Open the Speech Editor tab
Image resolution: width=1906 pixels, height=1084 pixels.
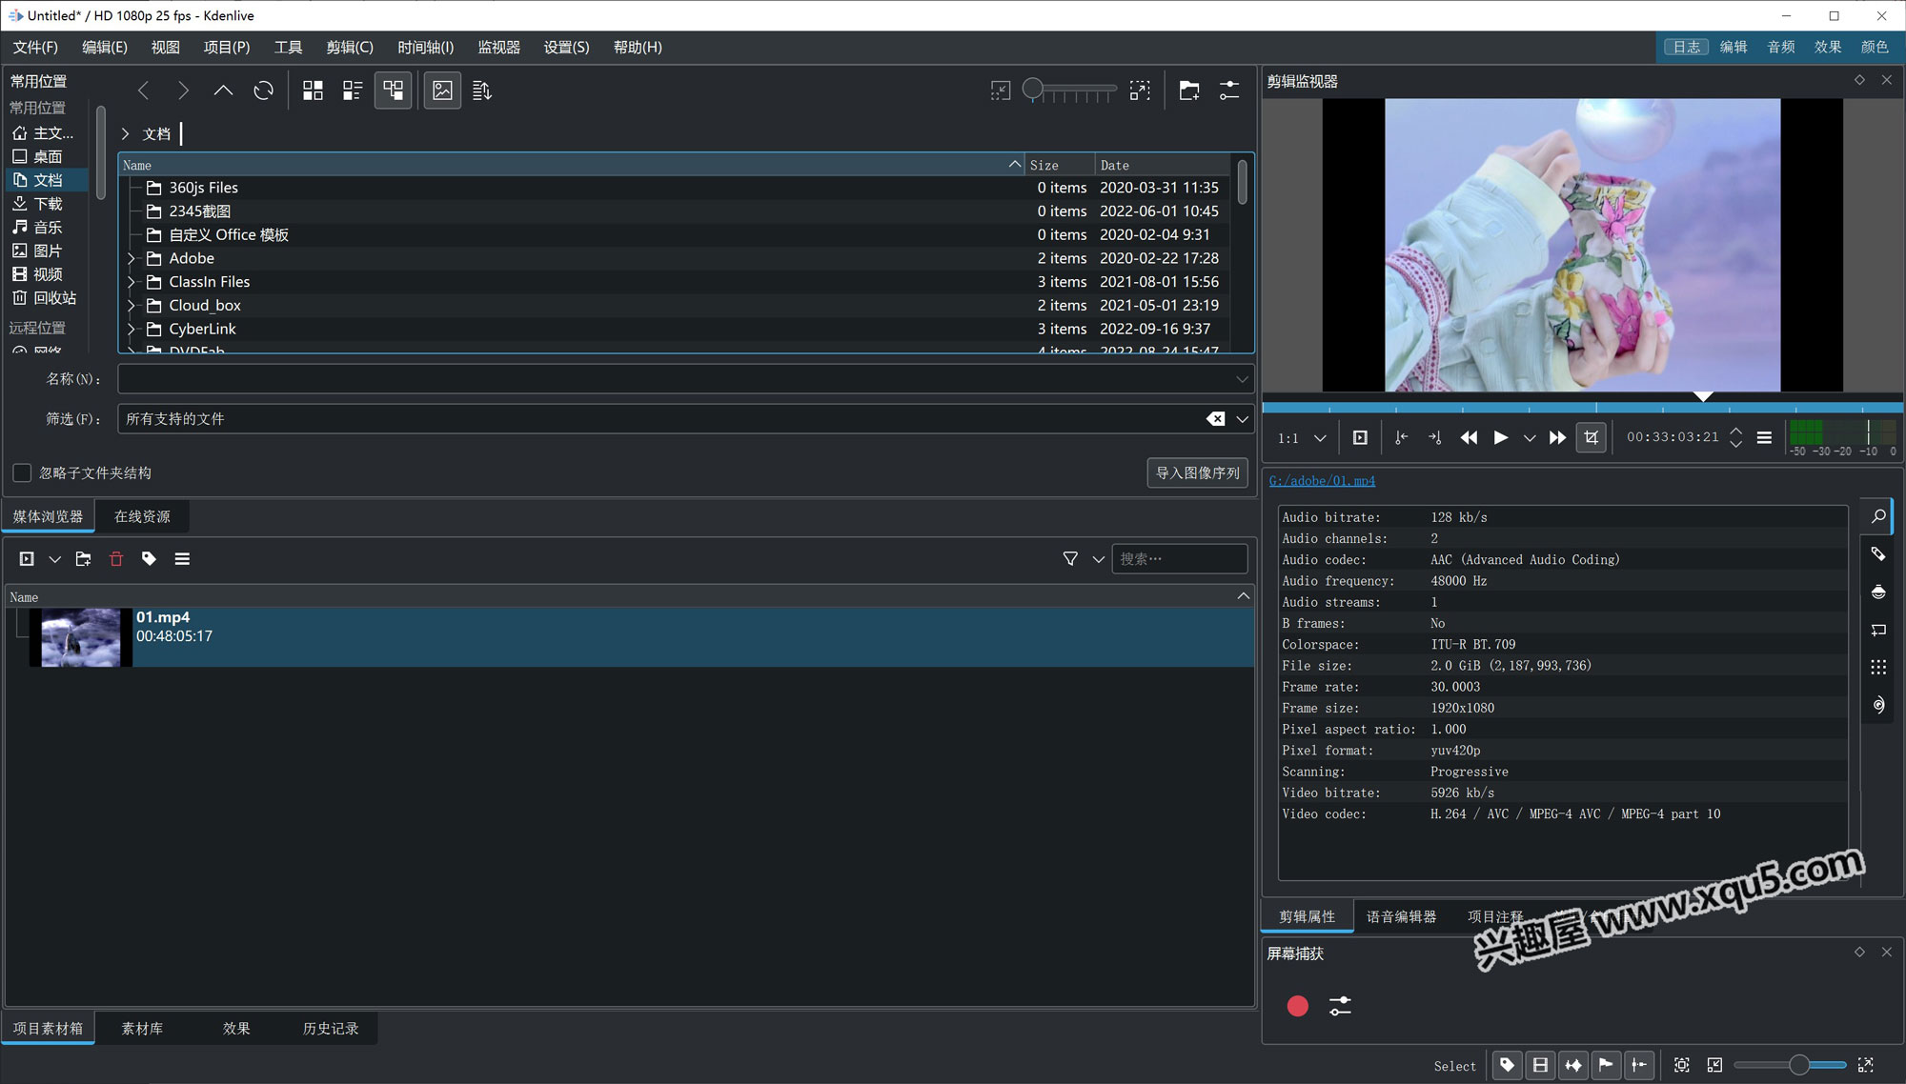(x=1401, y=916)
